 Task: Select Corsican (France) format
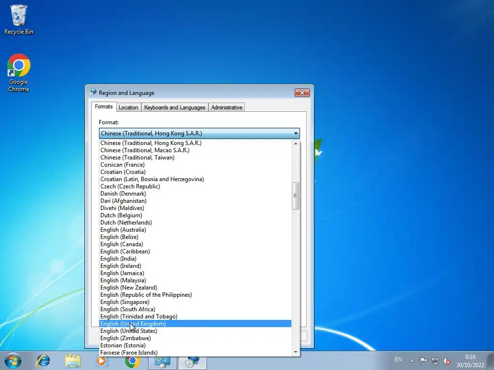[195, 165]
